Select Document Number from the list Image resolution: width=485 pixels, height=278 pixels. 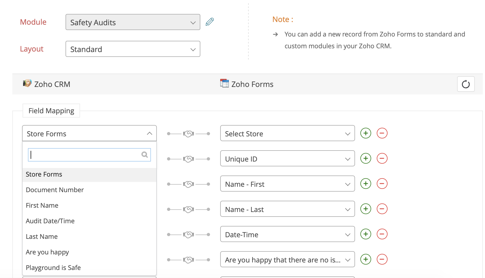click(55, 190)
